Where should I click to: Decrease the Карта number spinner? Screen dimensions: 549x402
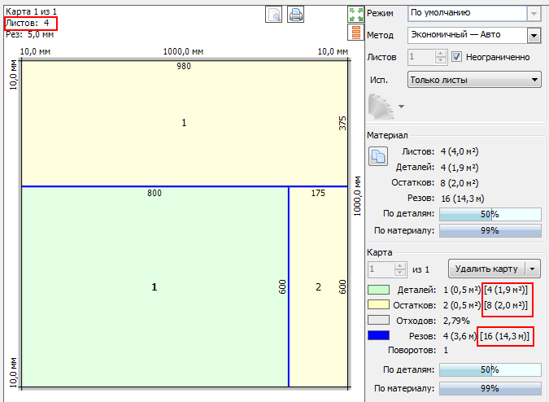click(400, 273)
